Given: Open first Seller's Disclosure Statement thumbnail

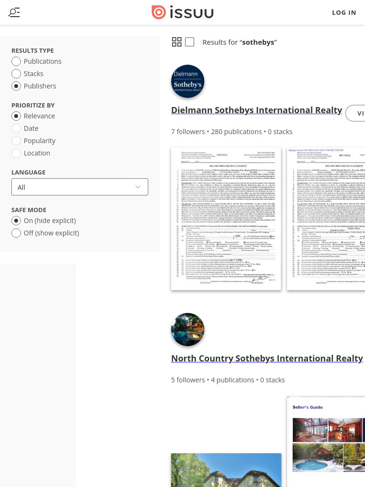Looking at the screenshot, I should [226, 219].
